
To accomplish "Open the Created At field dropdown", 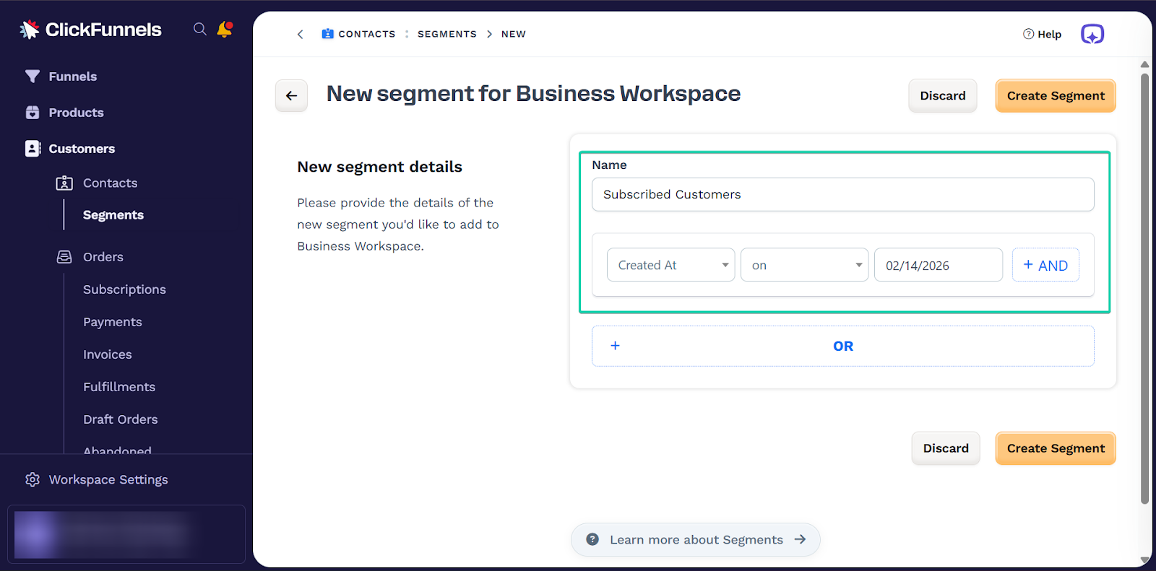I will pos(670,265).
